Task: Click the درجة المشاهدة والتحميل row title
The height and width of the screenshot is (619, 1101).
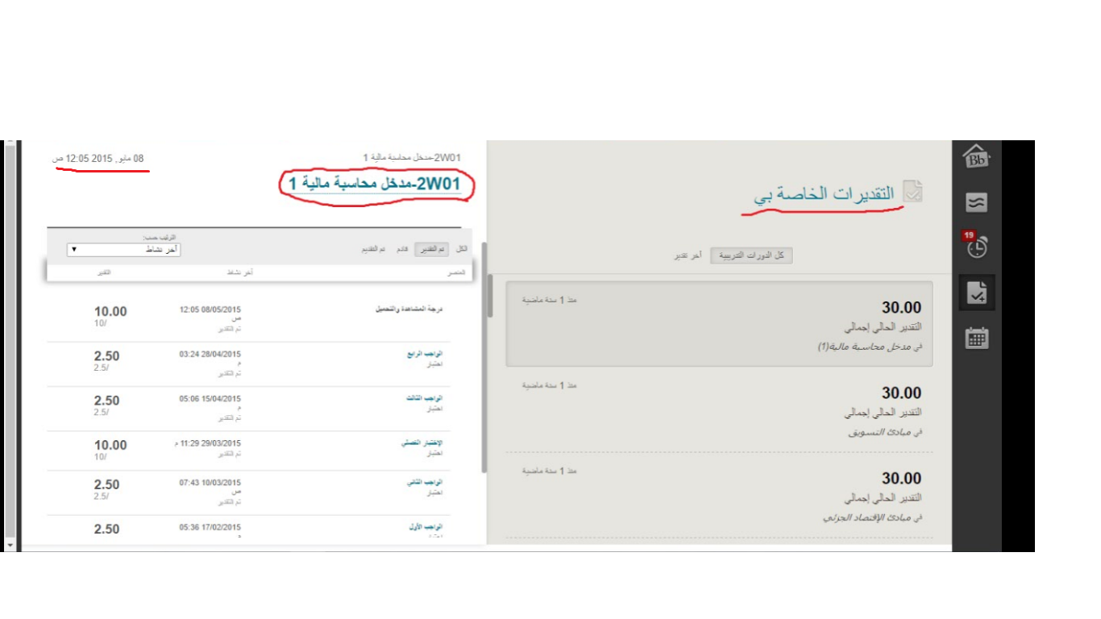Action: [410, 309]
